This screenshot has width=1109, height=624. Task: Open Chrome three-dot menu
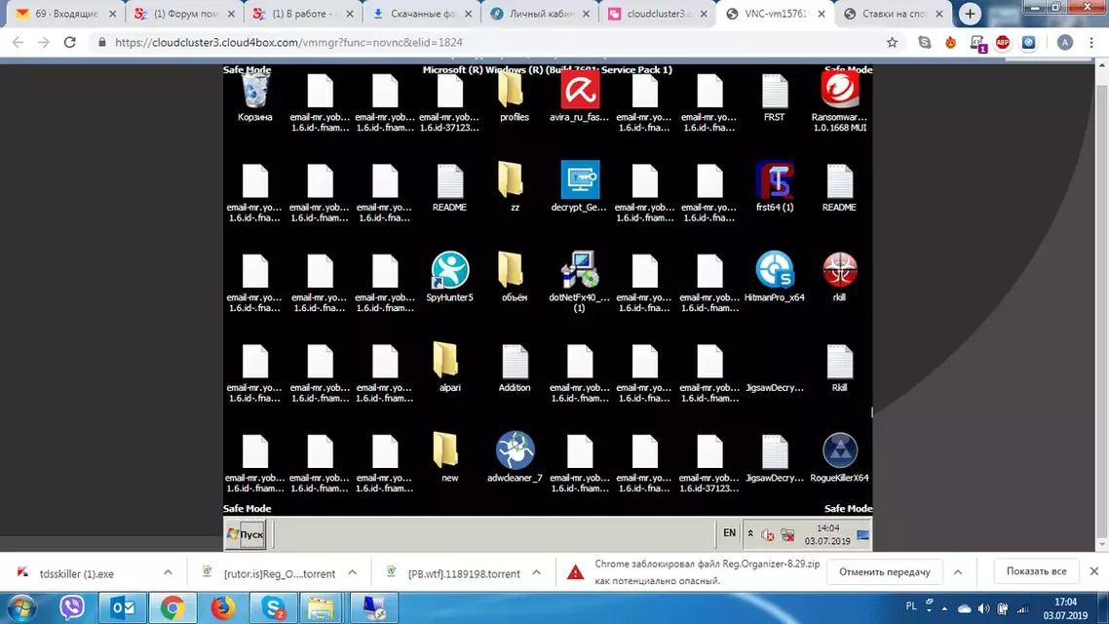tap(1091, 43)
